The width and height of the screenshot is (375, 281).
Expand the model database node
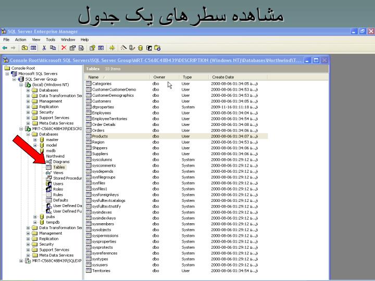[35, 145]
